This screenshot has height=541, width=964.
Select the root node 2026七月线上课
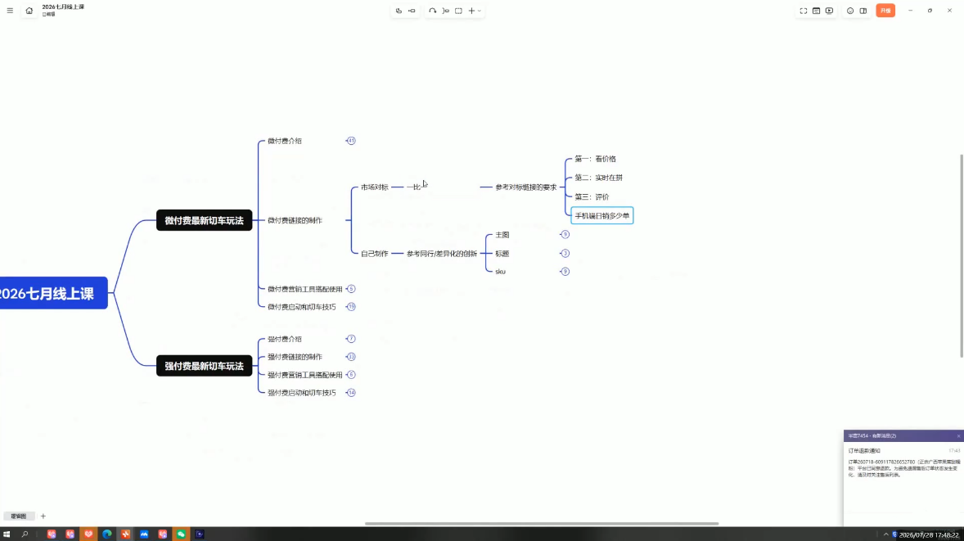pyautogui.click(x=53, y=293)
